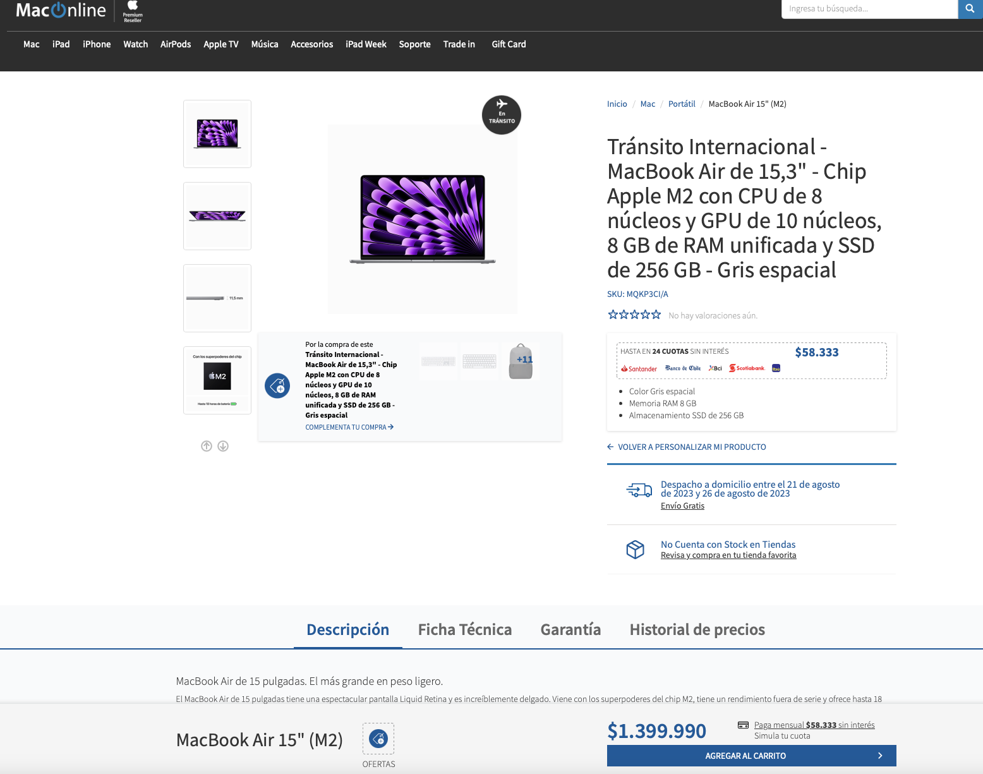Screen dimensions: 983x774
Task: Click the Itaú bank logo
Action: (x=776, y=368)
